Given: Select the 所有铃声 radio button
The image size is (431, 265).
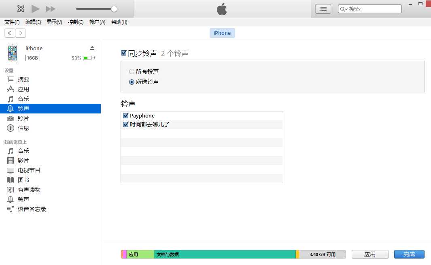Looking at the screenshot, I should [132, 72].
